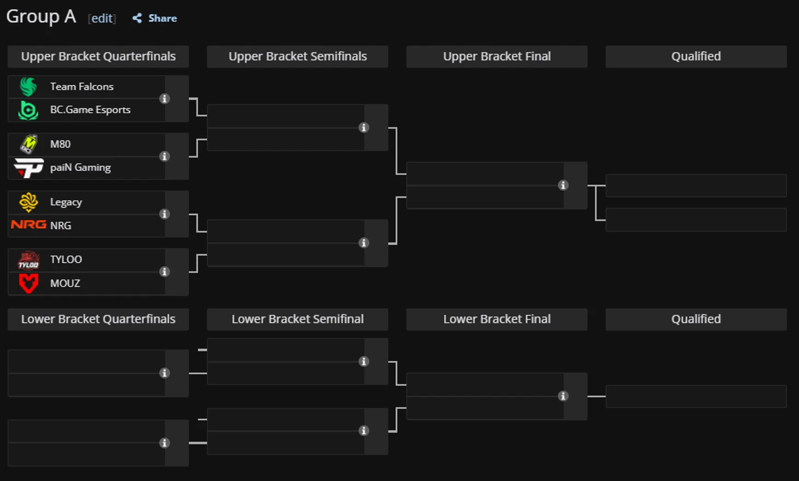Viewport: 799px width, 481px height.
Task: Open match info for Legacy vs NRG
Action: point(164,214)
